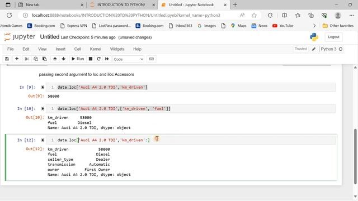Click the Jupyter logo
358x201 pixels.
click(x=20, y=37)
